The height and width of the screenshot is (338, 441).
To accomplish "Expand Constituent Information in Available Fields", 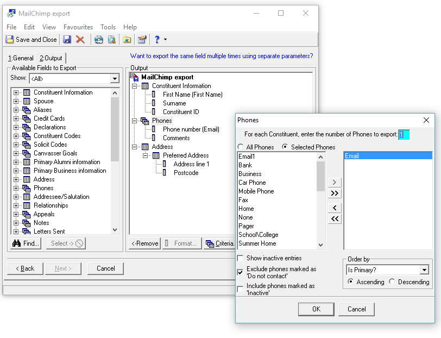I will point(16,92).
